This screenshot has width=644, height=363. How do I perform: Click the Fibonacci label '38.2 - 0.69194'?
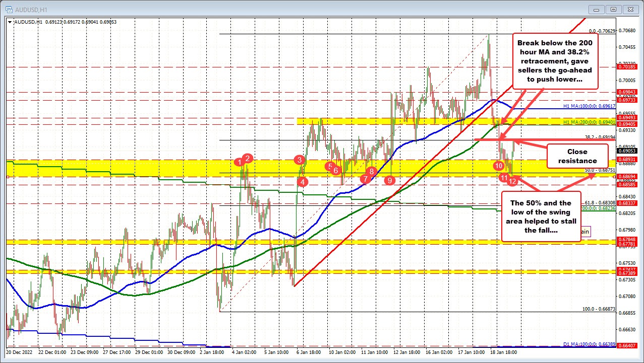pyautogui.click(x=600, y=137)
